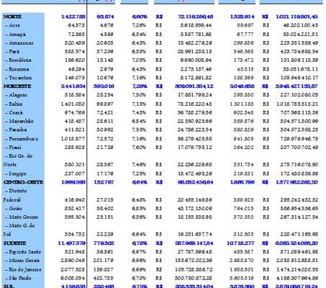Click the "- Ceará" row label
The width and height of the screenshot is (326, 288).
(x=14, y=112)
